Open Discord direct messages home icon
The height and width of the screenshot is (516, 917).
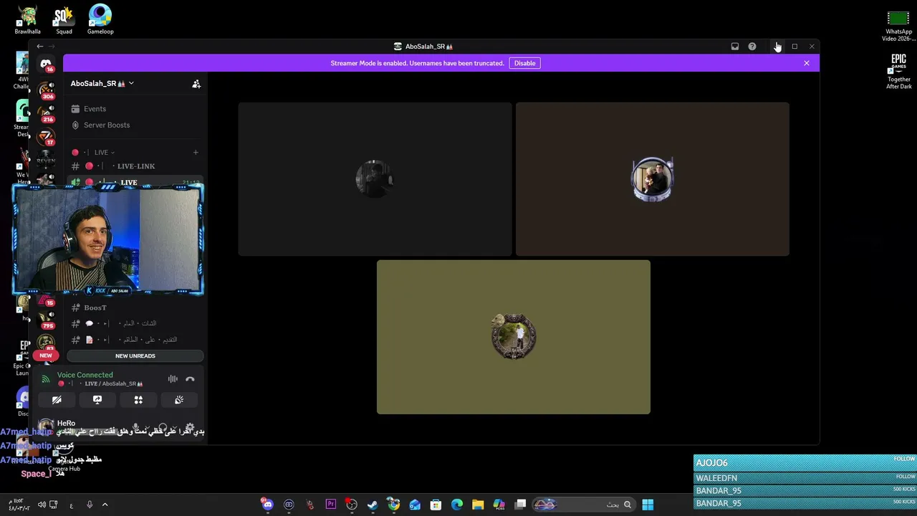46,65
